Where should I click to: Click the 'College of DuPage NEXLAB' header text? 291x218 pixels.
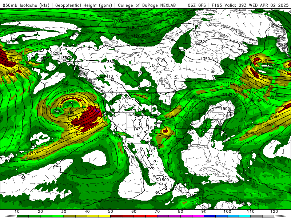147,5
